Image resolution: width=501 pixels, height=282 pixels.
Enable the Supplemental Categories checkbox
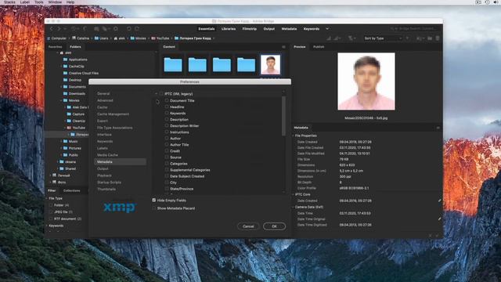(167, 170)
